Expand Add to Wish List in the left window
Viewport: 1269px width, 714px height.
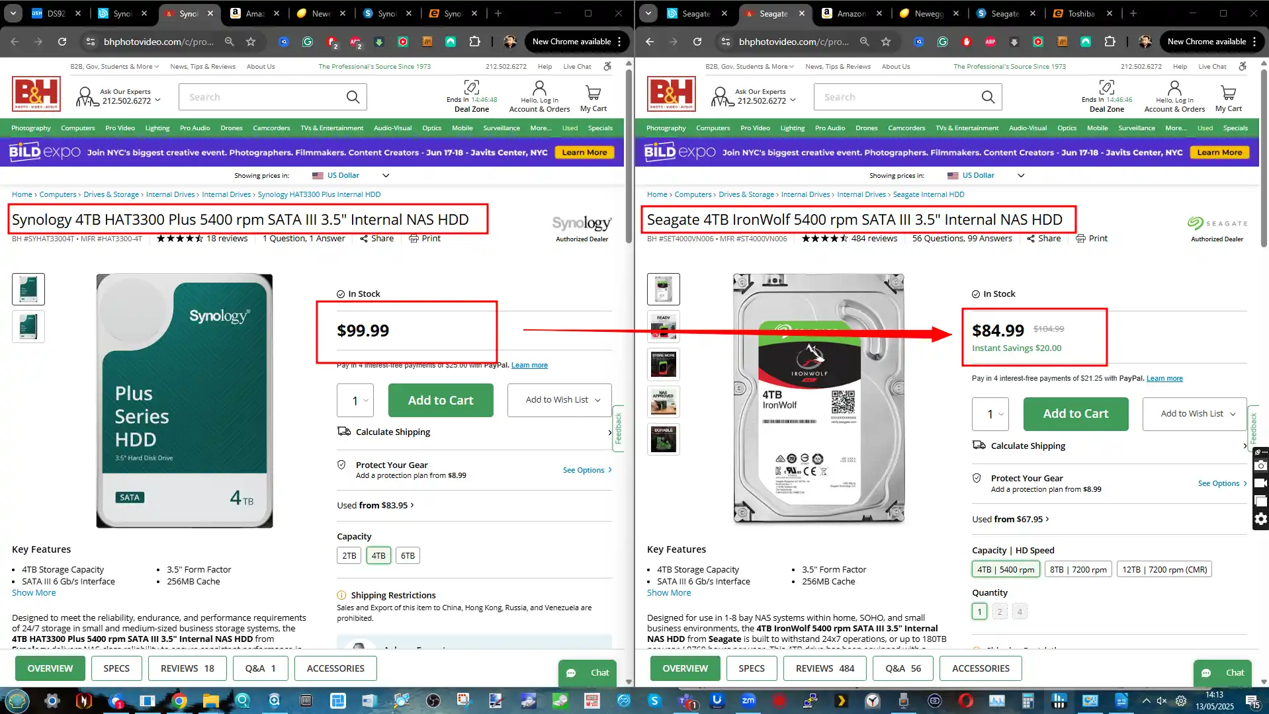[560, 400]
